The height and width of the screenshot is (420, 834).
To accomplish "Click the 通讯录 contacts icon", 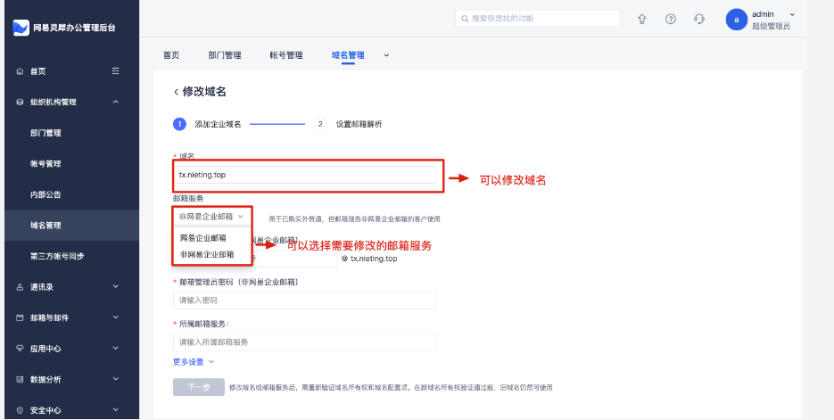I will 21,287.
